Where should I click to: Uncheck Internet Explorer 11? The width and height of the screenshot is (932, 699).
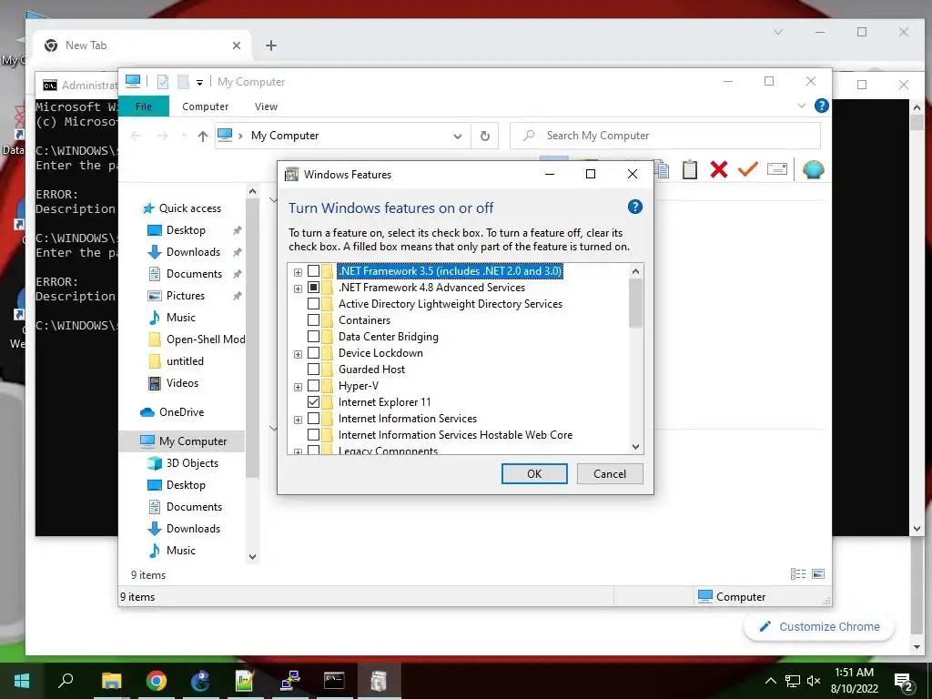coord(313,402)
